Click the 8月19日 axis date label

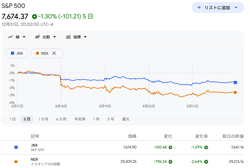105,106
